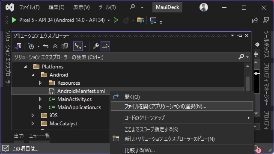This screenshot has height=154, width=274.
Task: Select the Resources folder item
Action: tap(68, 83)
